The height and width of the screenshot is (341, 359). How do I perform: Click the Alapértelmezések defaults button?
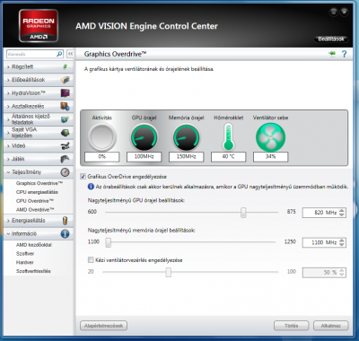click(x=103, y=326)
